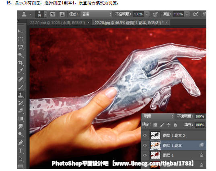This screenshot has height=171, width=216.
Task: Click the lock icon on 图层 1
Action: (202, 155)
